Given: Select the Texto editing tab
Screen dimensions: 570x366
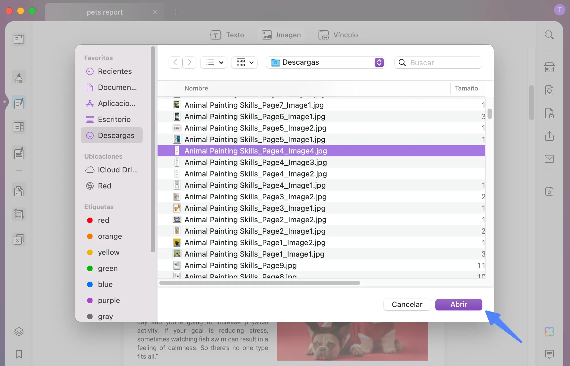Looking at the screenshot, I should (x=227, y=35).
